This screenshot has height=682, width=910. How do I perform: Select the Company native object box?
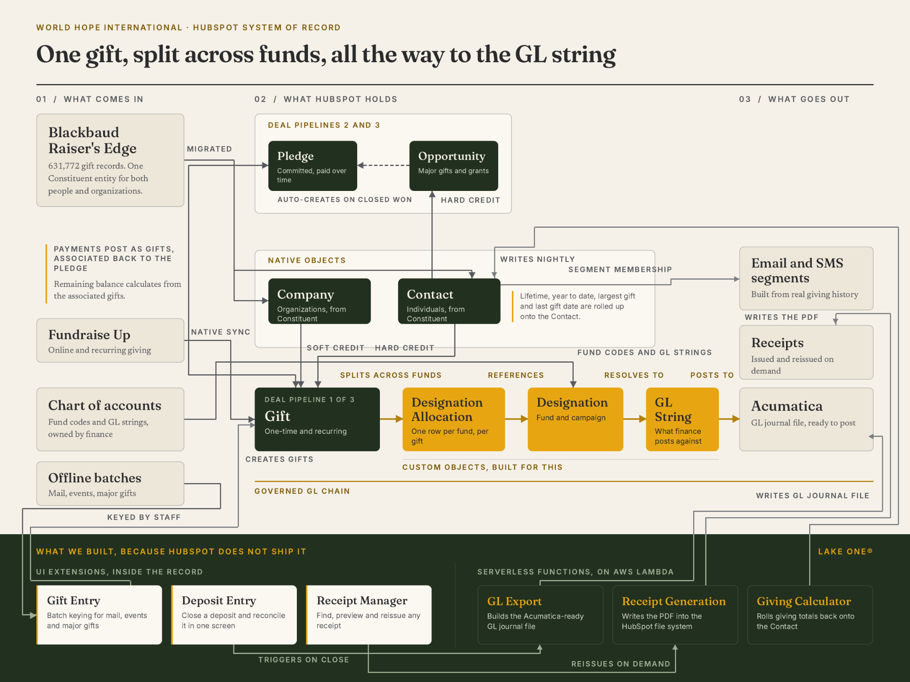tap(319, 301)
